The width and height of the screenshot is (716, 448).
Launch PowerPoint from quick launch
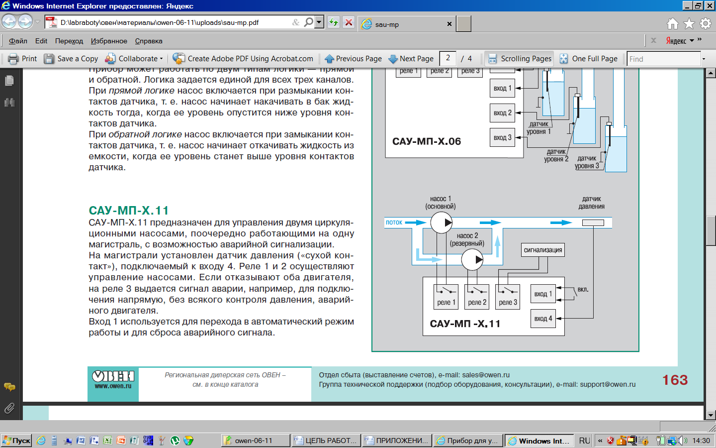(x=121, y=441)
